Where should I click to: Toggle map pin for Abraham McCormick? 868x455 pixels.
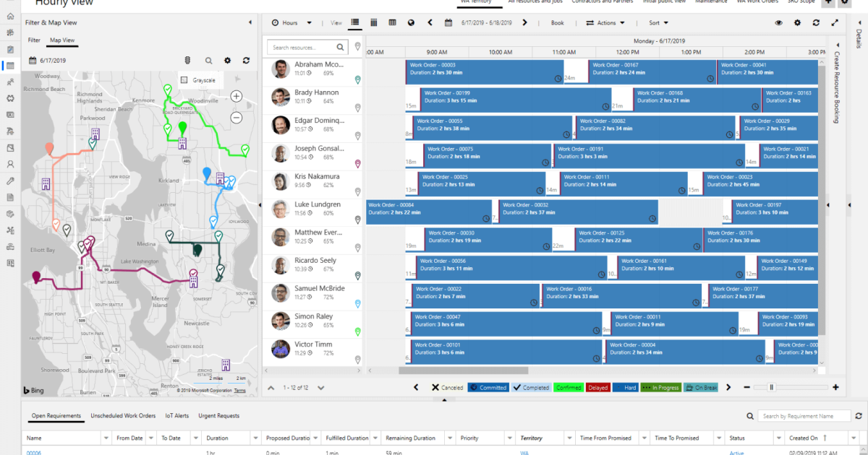coord(357,79)
